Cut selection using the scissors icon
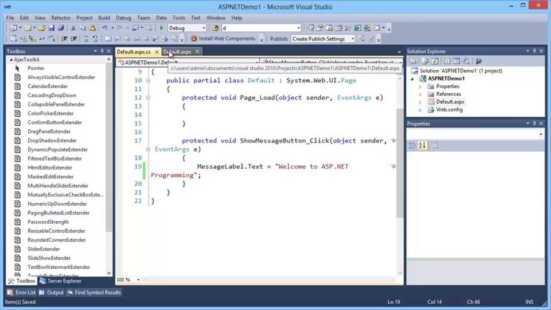The image size is (551, 310). 73,28
